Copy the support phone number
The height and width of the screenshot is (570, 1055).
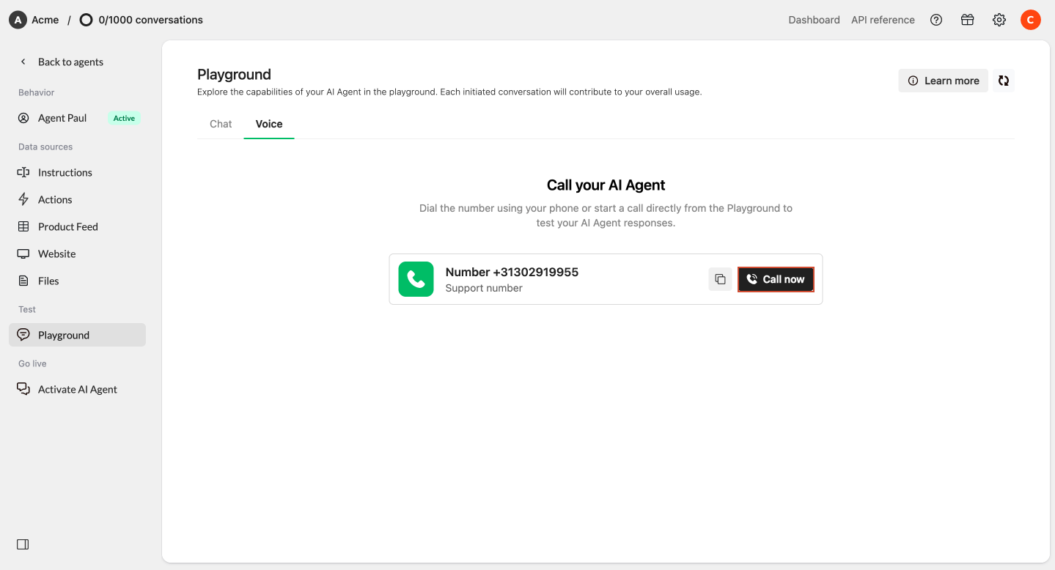720,279
